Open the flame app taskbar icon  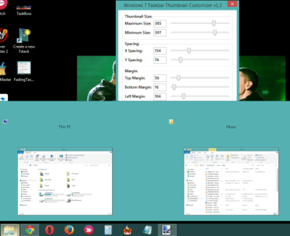point(128,230)
